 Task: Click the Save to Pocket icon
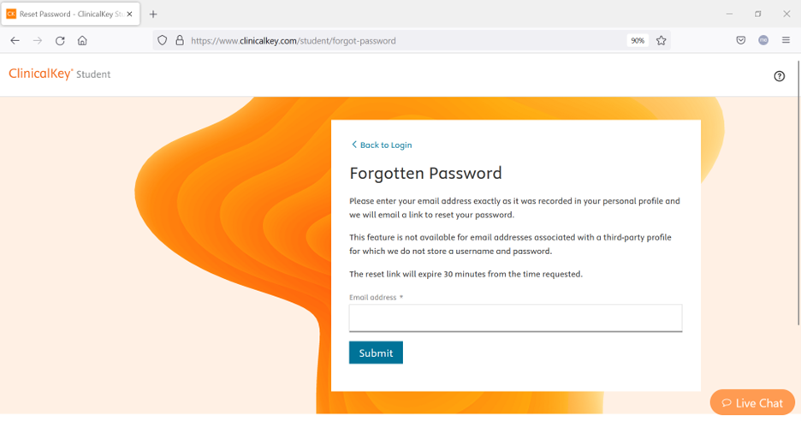click(741, 40)
